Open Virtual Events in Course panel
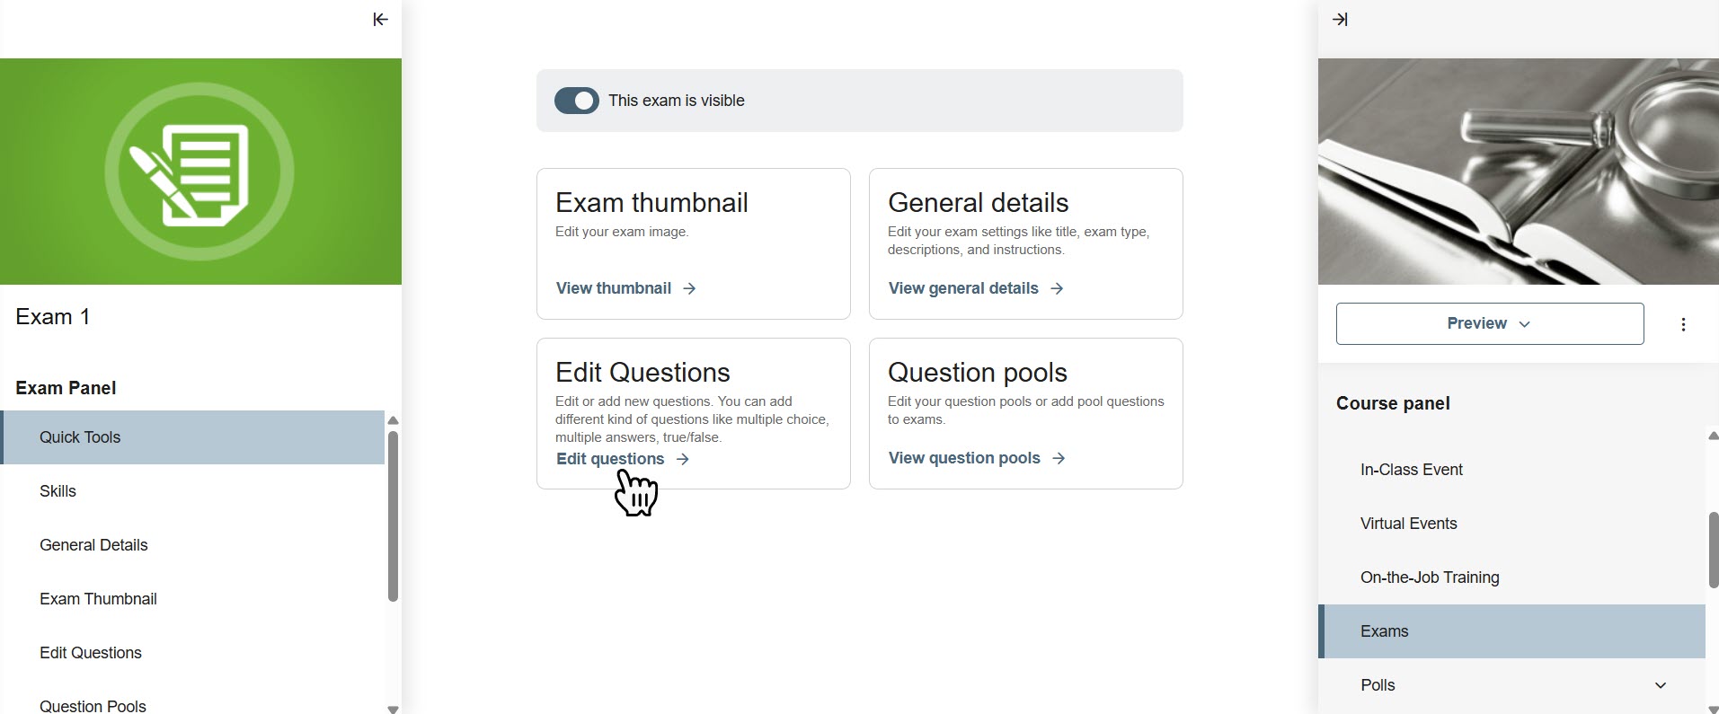Screen dimensions: 1719x714 (1408, 524)
